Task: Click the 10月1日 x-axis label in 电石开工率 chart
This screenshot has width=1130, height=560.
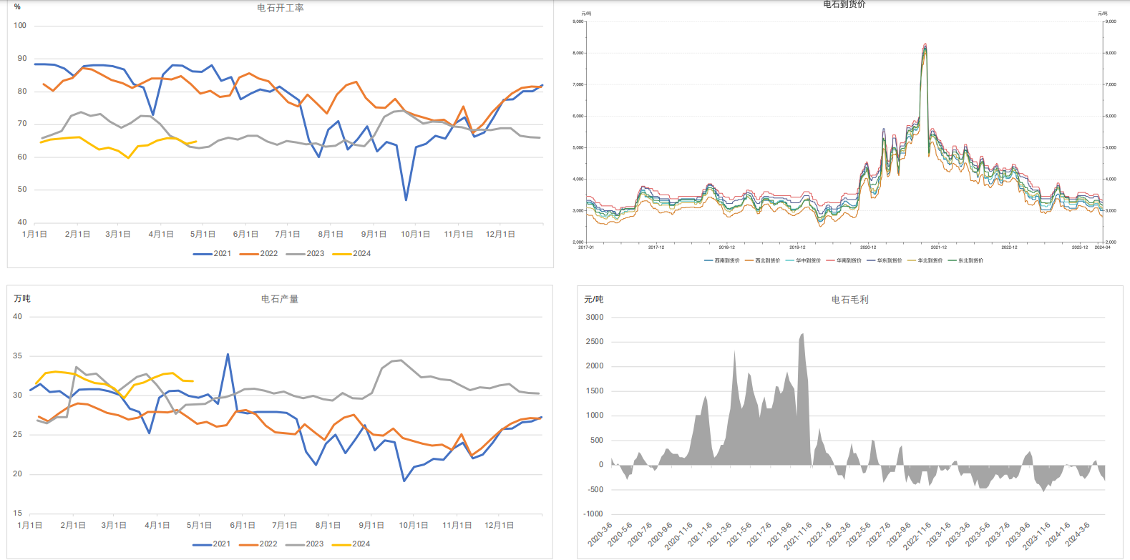Action: 416,235
